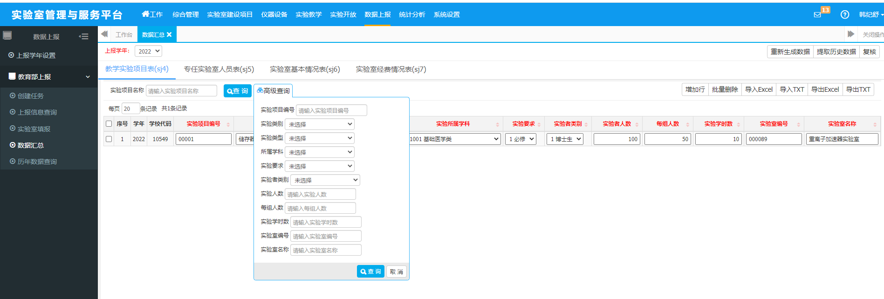Click the 增加行 button
This screenshot has height=299, width=884.
pos(695,89)
